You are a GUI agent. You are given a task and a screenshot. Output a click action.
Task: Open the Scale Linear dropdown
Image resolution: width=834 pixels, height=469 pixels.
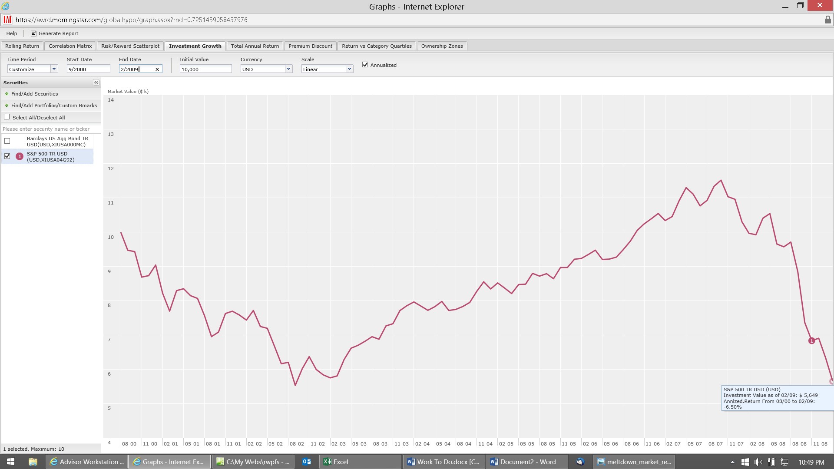[x=349, y=69]
